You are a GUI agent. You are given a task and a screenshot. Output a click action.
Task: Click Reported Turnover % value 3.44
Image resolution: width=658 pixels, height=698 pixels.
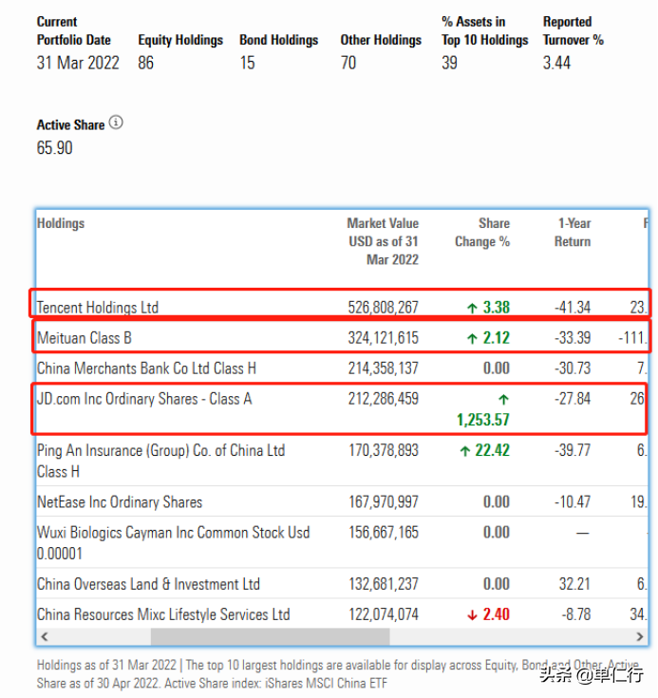(x=556, y=63)
